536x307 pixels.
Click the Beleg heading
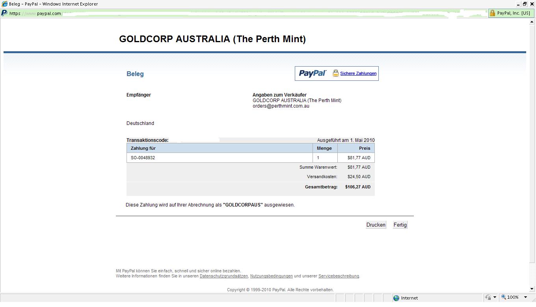pos(135,74)
